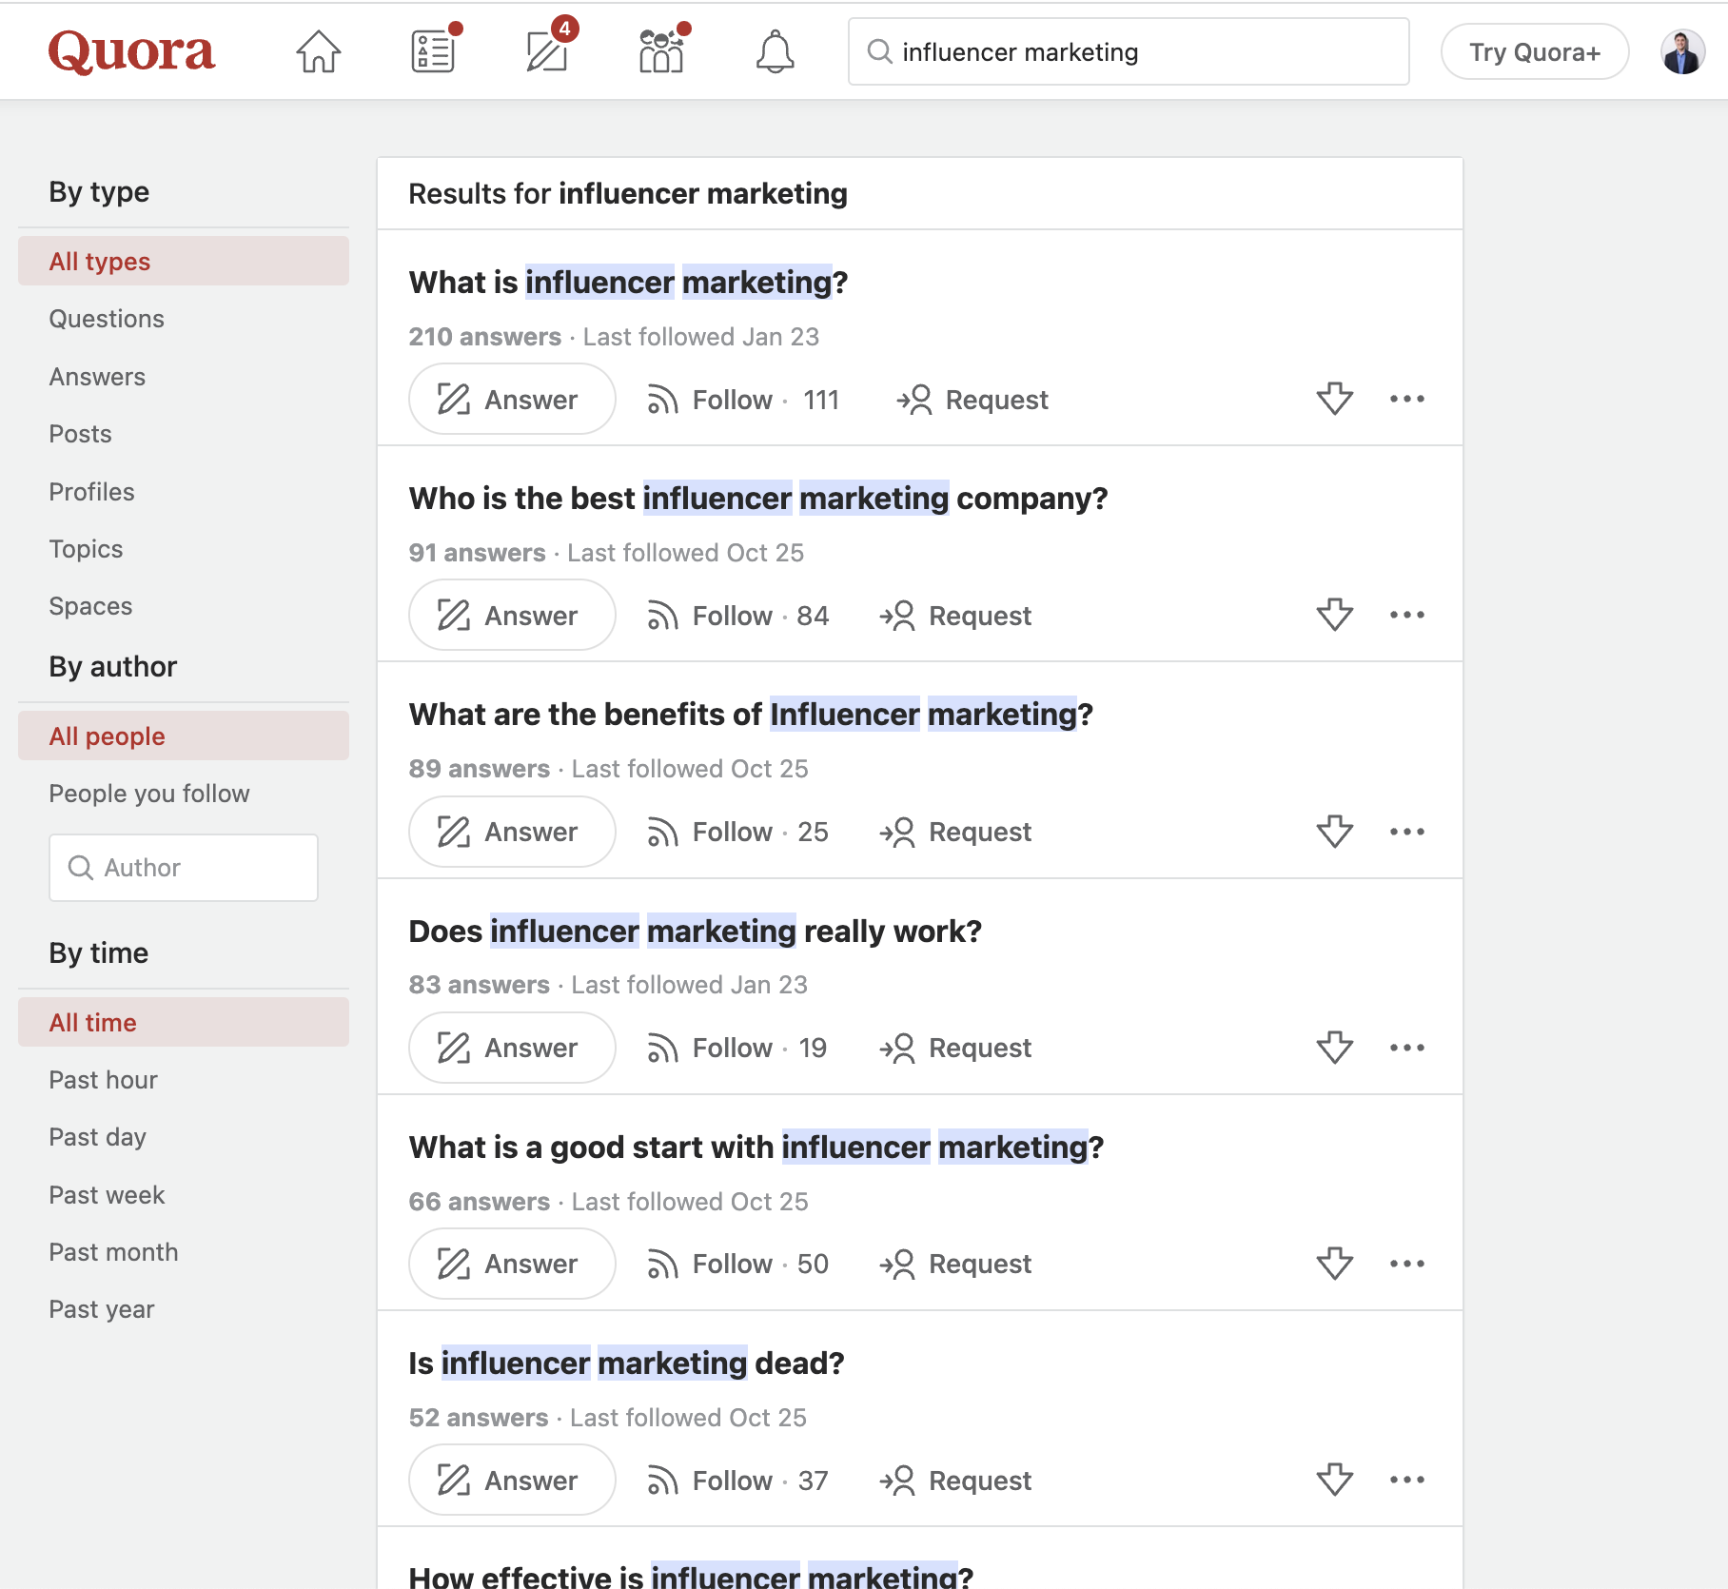Downvote 'Is influencer marketing dead?'
The height and width of the screenshot is (1589, 1728).
point(1335,1480)
